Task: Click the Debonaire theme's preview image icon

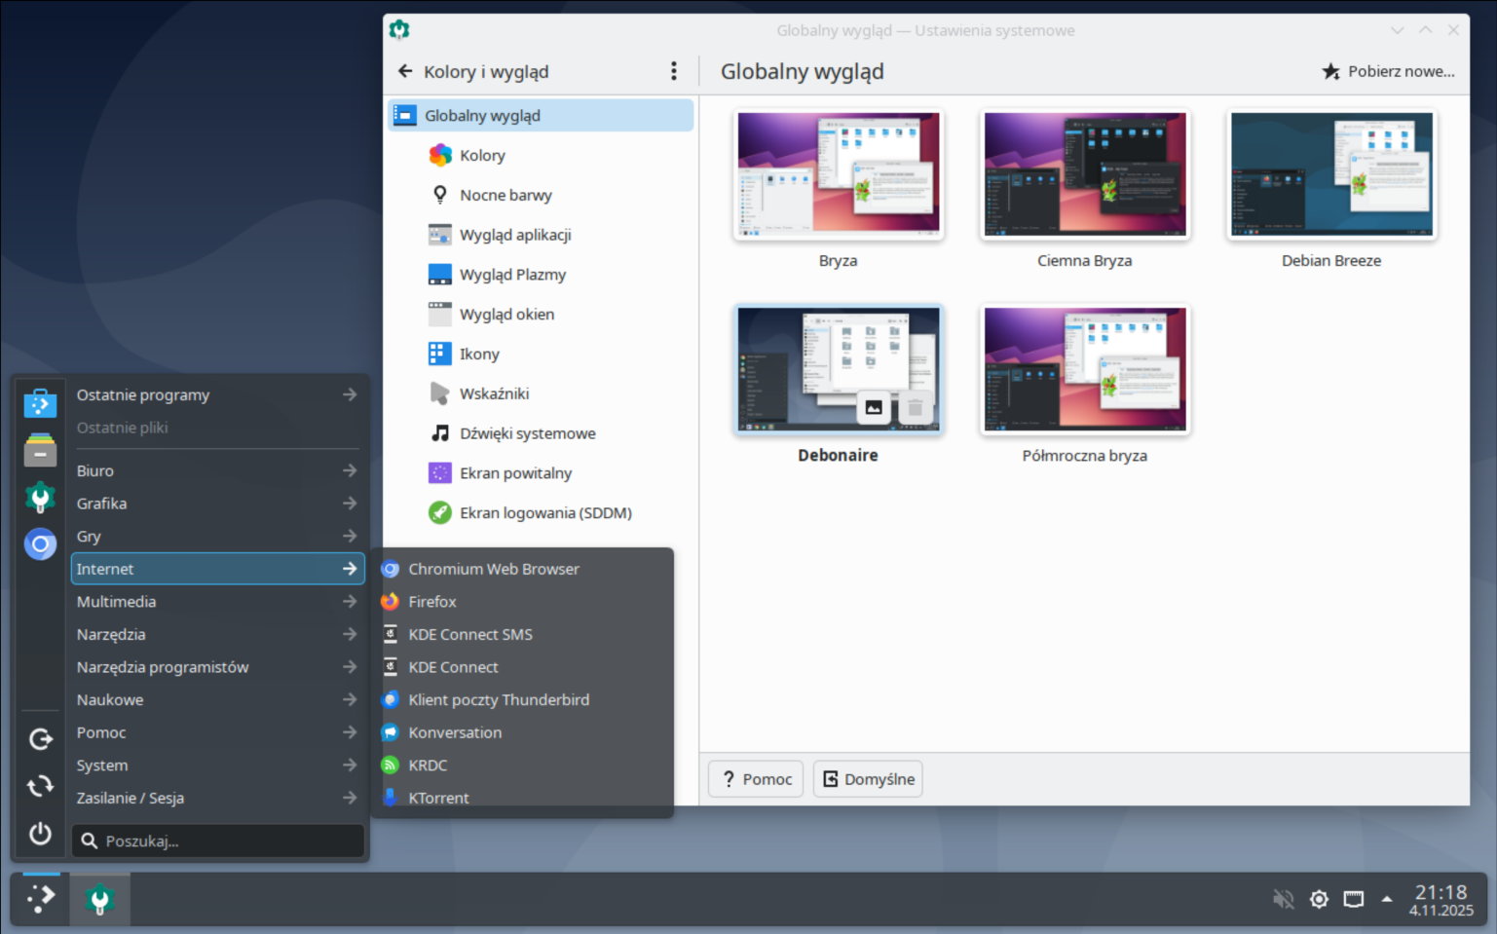Action: (x=874, y=408)
